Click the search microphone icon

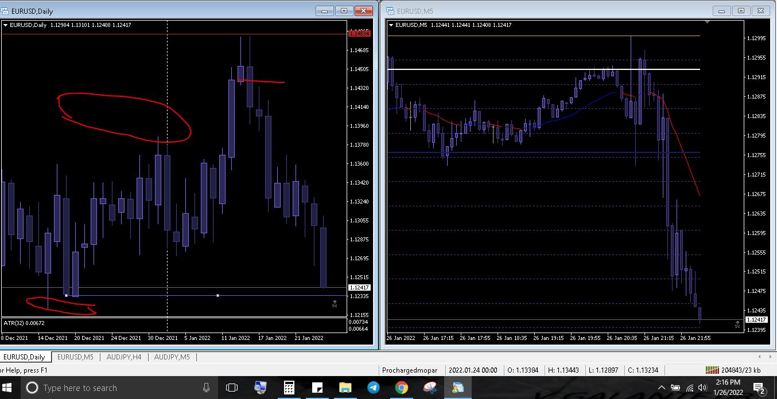tap(206, 388)
